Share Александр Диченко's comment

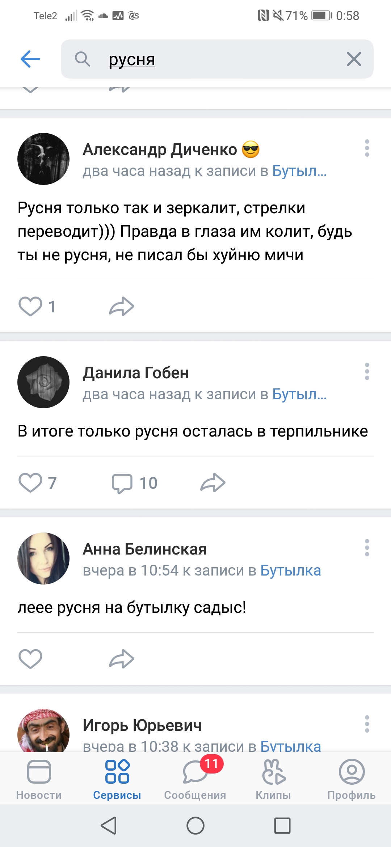click(122, 307)
